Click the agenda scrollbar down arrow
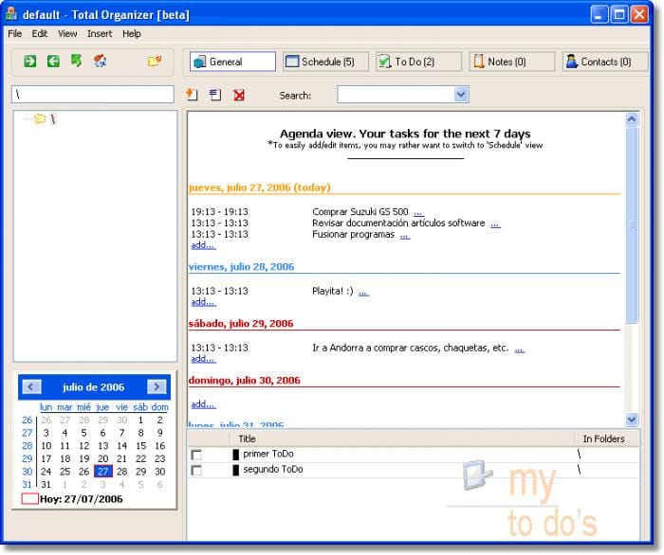This screenshot has height=555, width=664. click(632, 420)
